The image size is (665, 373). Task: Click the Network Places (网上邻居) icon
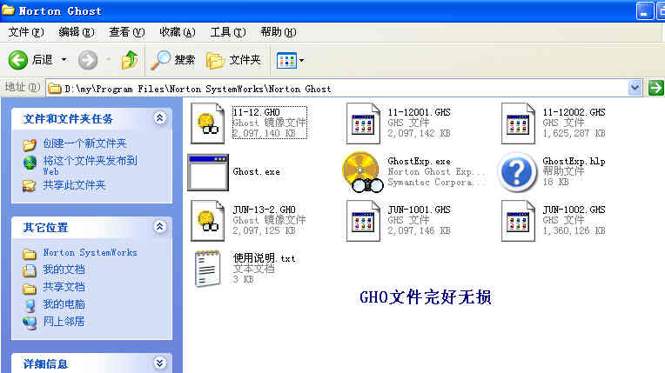click(x=30, y=323)
